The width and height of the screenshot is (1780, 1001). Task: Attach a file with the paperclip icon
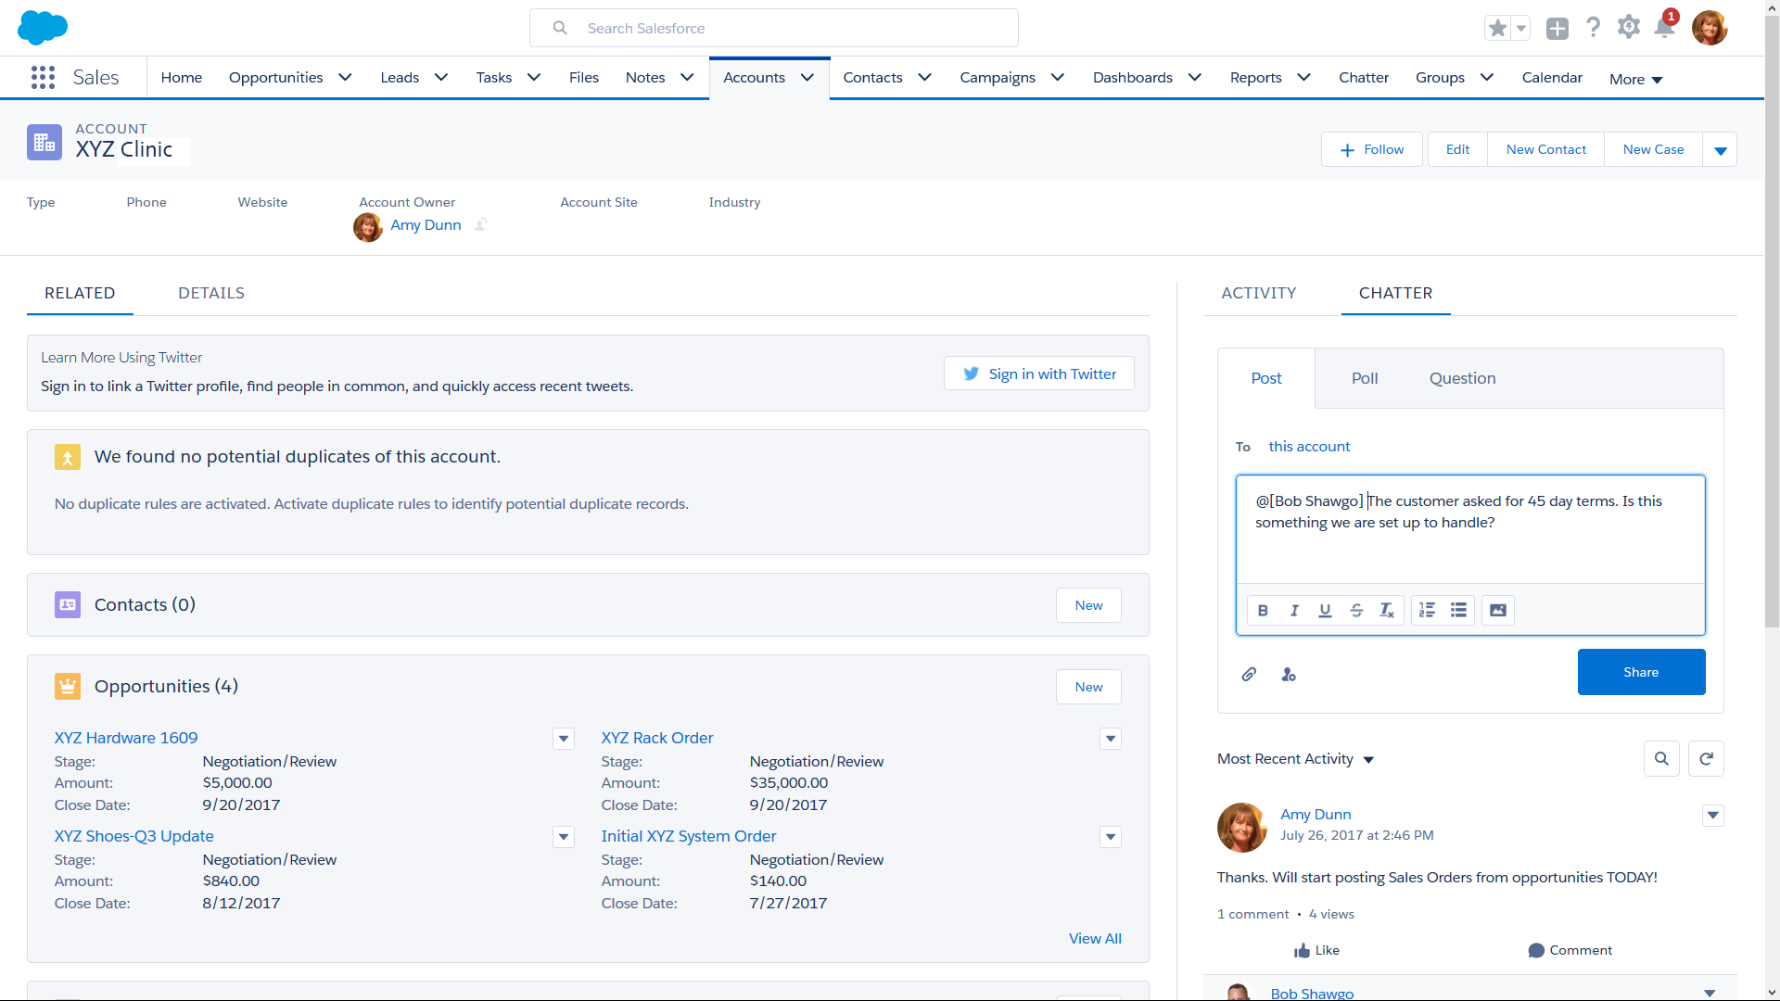pos(1249,674)
